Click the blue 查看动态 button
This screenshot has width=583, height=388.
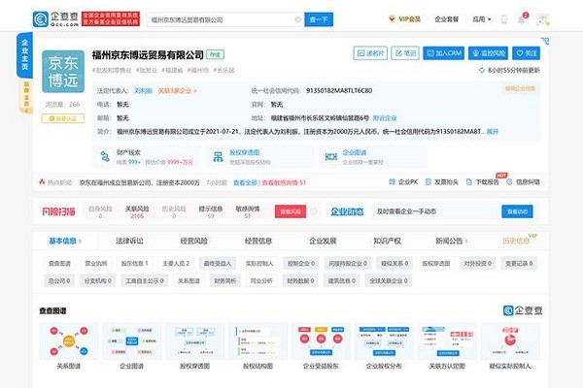pos(517,211)
